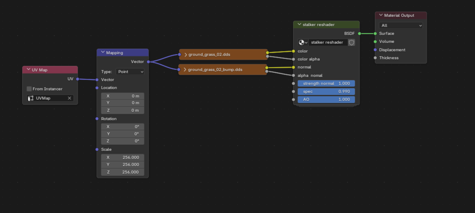
Task: Select the UV Map node header title
Action: click(x=39, y=70)
